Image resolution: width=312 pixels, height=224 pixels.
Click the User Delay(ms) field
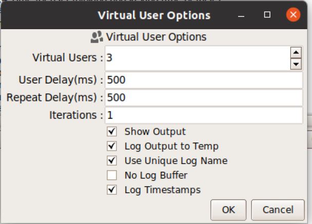204,80
